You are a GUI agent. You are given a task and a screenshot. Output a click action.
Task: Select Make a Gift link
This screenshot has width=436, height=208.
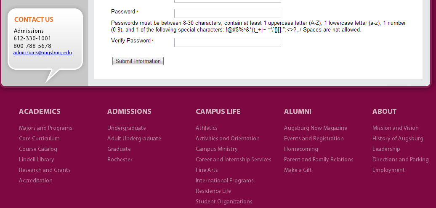(298, 170)
